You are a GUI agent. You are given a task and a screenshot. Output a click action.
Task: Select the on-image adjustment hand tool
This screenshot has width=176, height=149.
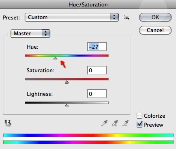tap(8, 123)
